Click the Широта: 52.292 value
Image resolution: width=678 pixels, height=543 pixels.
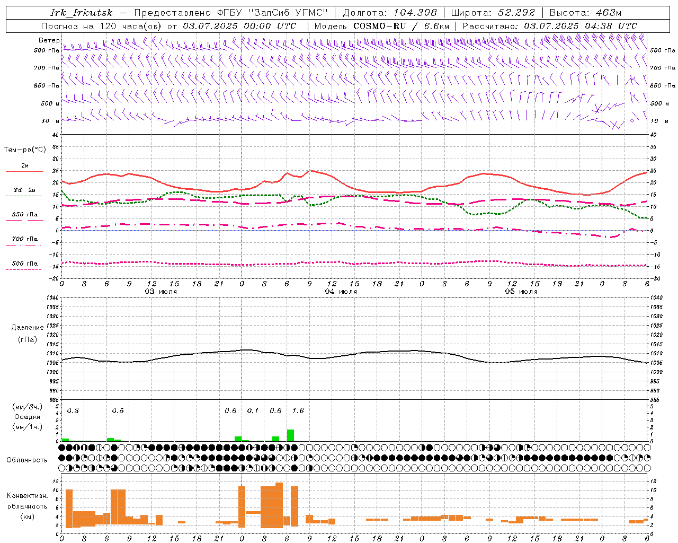[493, 13]
